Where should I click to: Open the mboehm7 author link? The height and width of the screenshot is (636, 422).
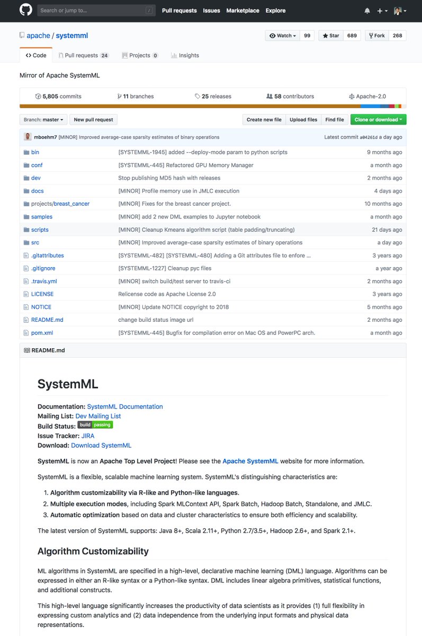[46, 137]
